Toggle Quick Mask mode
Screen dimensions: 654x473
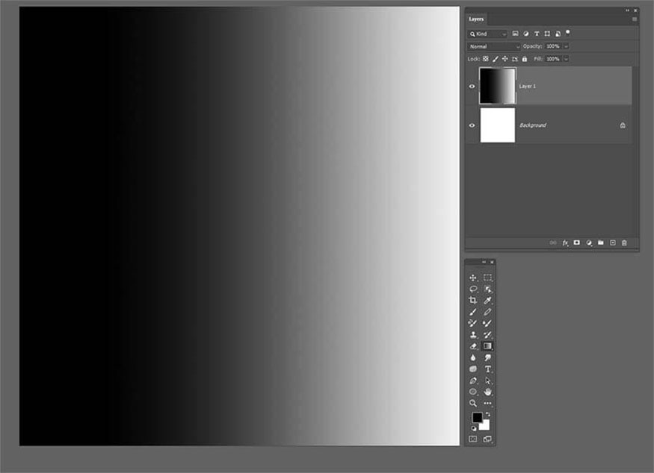click(x=473, y=439)
